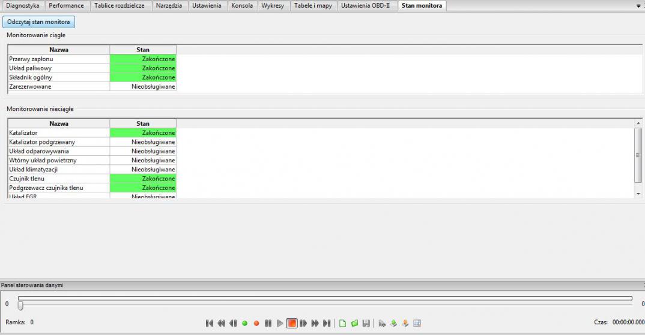Step forward one frame
The image size is (645, 335).
[303, 324]
